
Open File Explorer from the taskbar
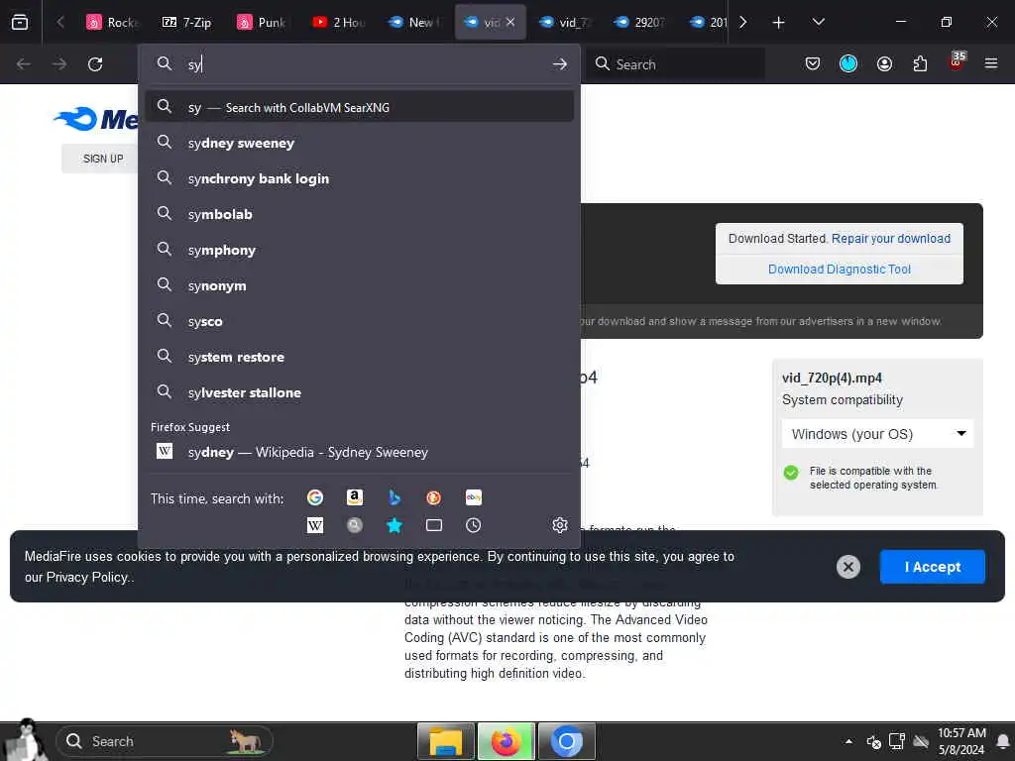[x=445, y=741]
